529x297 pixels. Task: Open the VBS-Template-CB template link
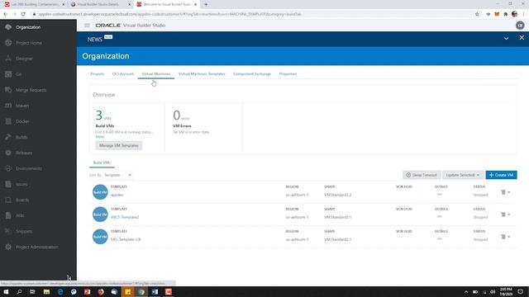tap(126, 239)
